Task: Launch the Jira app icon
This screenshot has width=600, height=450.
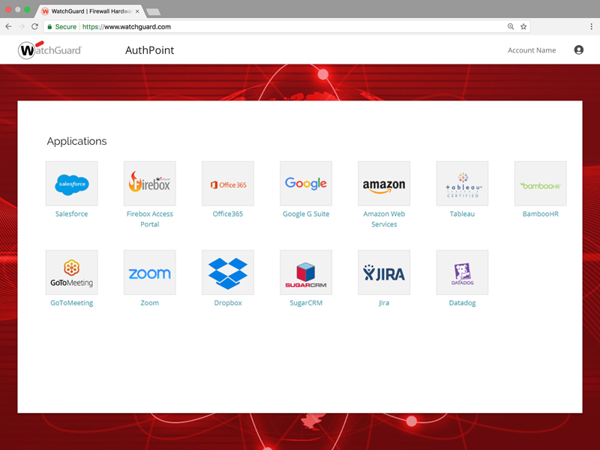Action: pos(384,273)
